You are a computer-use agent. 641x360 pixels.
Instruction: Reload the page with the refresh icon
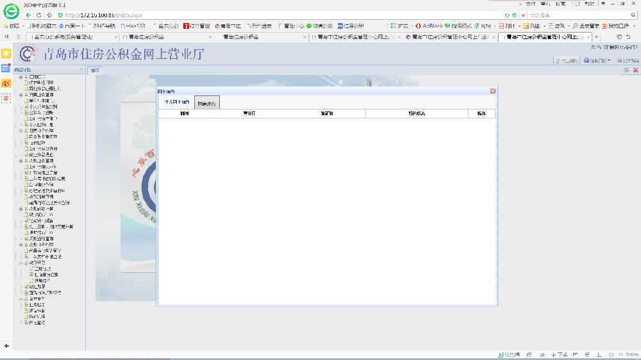point(39,15)
